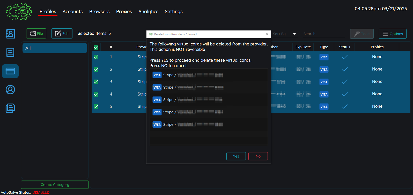413x195 pixels.
Task: Click status checkmark in row 2
Action: point(345,69)
